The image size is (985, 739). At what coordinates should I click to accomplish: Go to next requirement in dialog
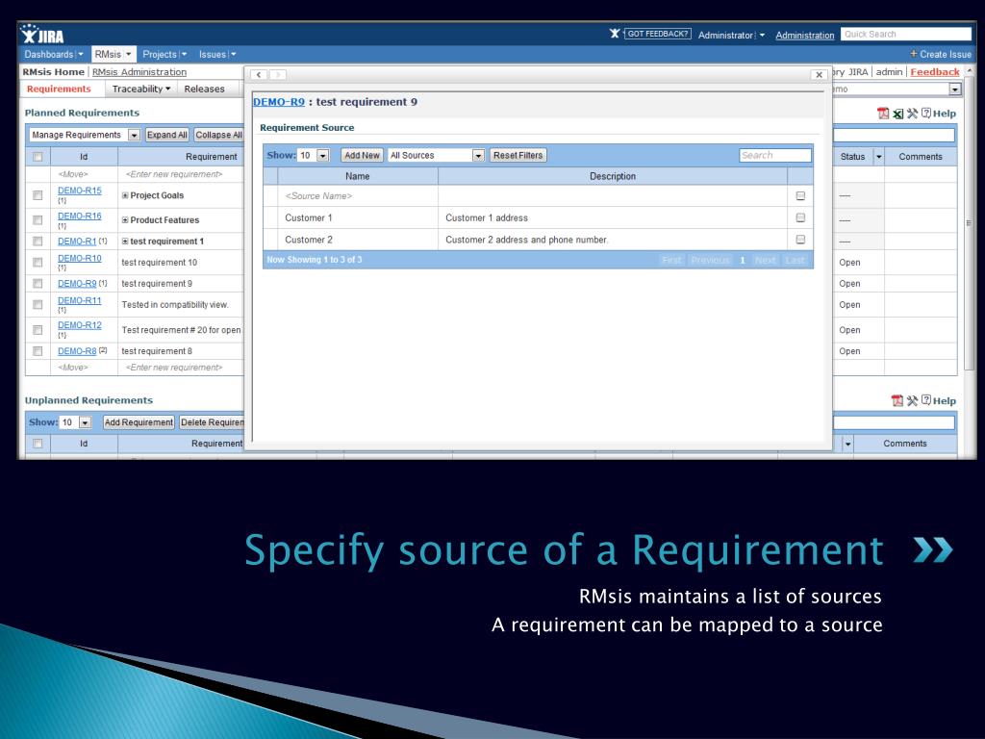click(x=278, y=75)
